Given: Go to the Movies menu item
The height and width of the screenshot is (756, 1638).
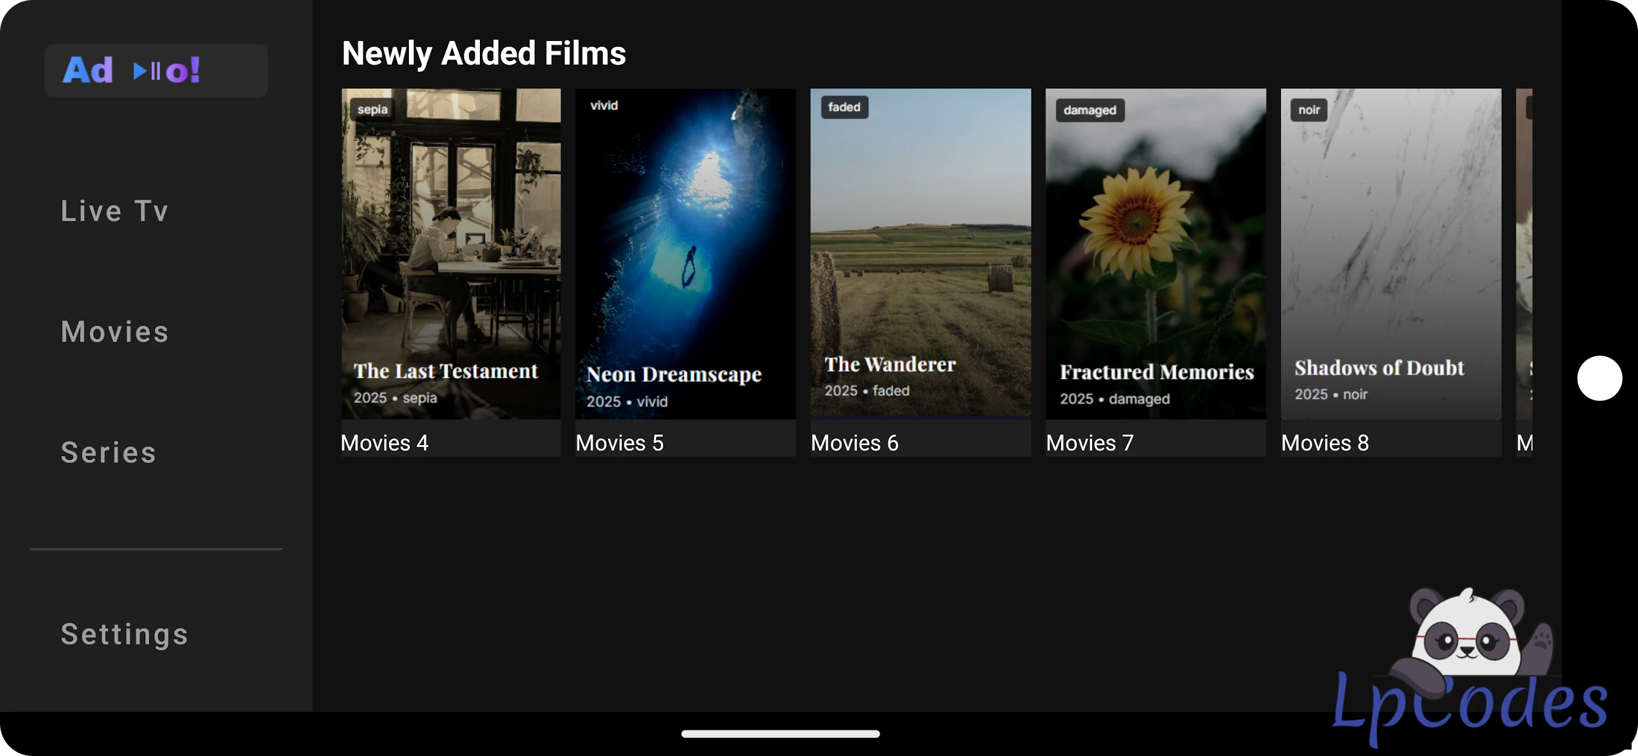Looking at the screenshot, I should (x=115, y=332).
